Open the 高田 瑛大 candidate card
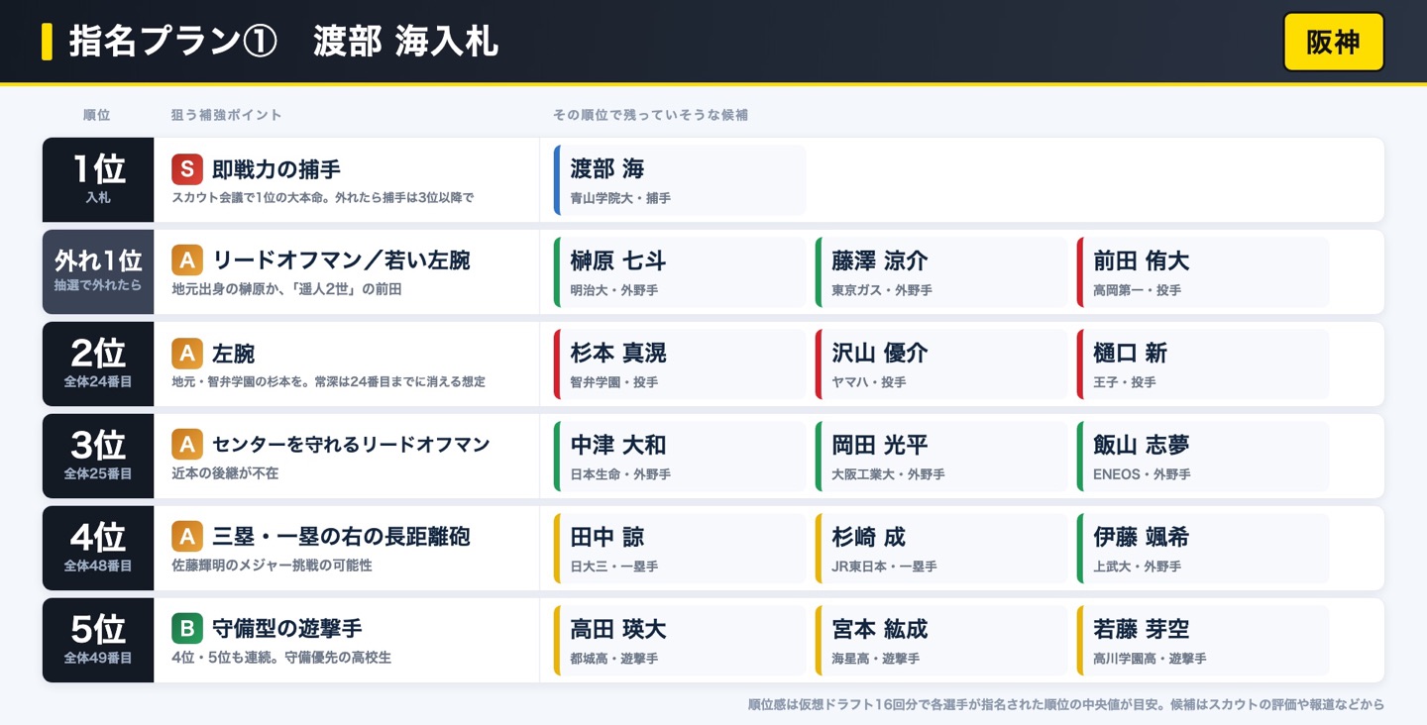1427x725 pixels. pos(680,641)
